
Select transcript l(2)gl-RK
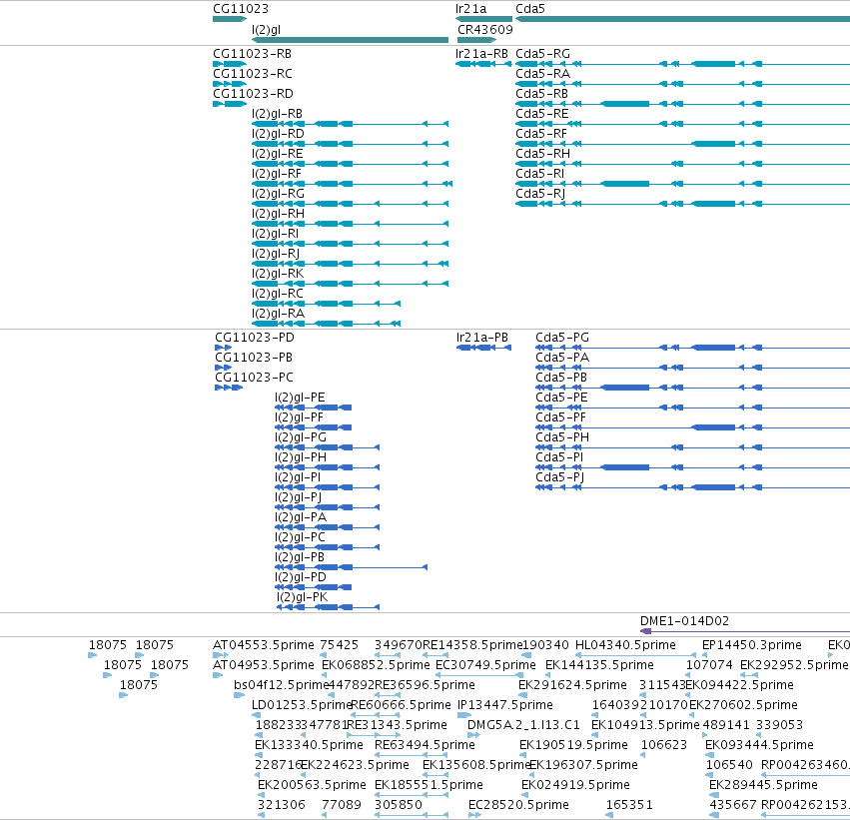[x=278, y=274]
